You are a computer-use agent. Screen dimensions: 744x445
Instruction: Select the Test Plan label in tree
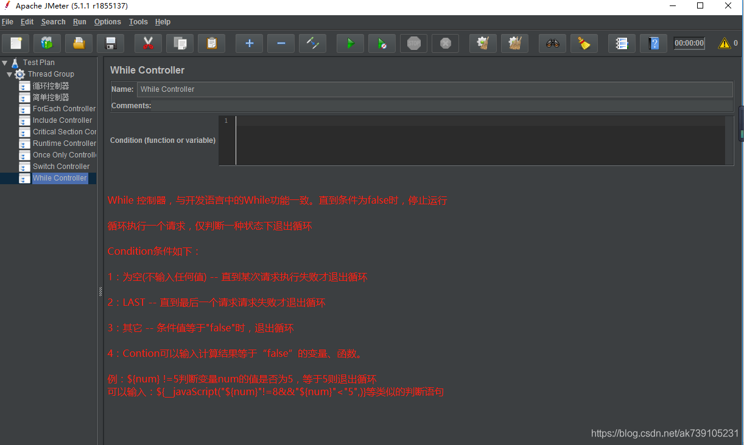pyautogui.click(x=39, y=63)
